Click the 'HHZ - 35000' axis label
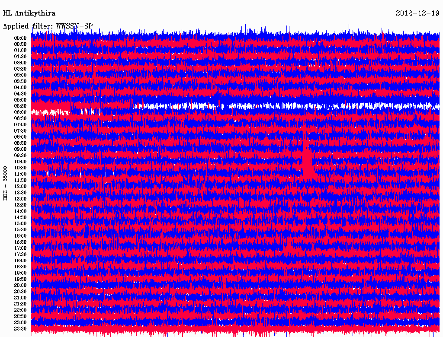The image size is (443, 337). pyautogui.click(x=5, y=183)
